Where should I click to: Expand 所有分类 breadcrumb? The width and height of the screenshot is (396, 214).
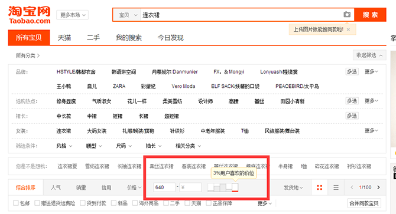28,55
